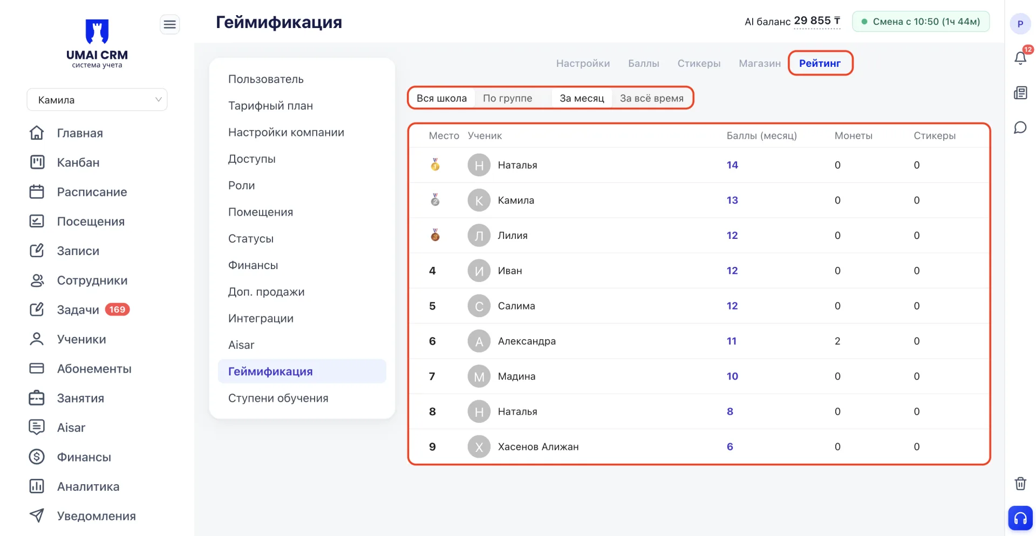The width and height of the screenshot is (1036, 536).
Task: Click the AI баланс 29 855 ₸ amount
Action: pyautogui.click(x=817, y=21)
